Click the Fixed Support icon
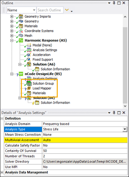This screenshot has height=177, width=129. (x=29, y=60)
